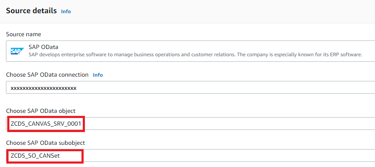Click the SAP OData source title text
The image size is (375, 167).
tap(43, 47)
